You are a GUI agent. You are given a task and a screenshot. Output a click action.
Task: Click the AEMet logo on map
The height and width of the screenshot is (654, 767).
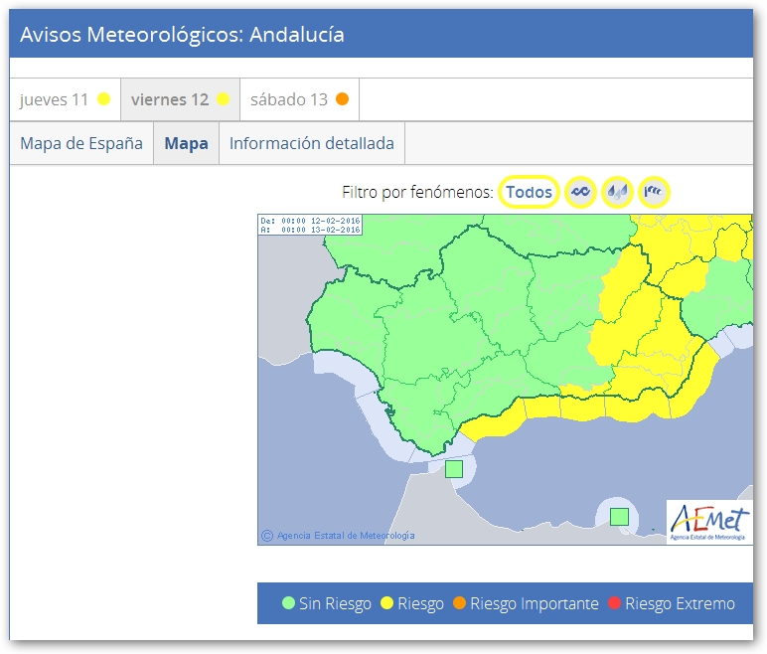709,521
